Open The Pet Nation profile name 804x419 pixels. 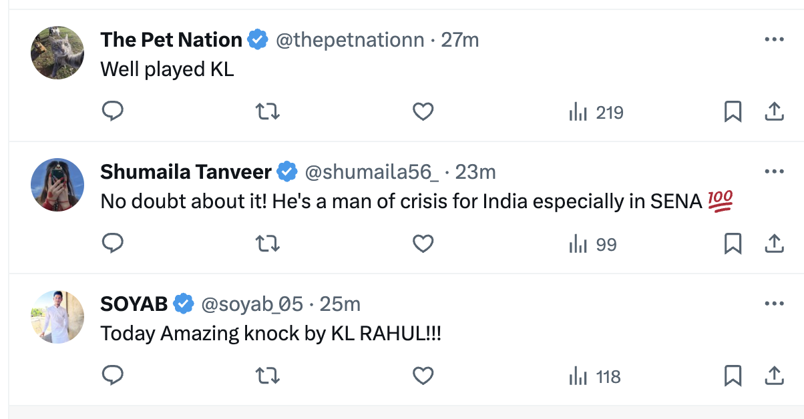click(171, 40)
